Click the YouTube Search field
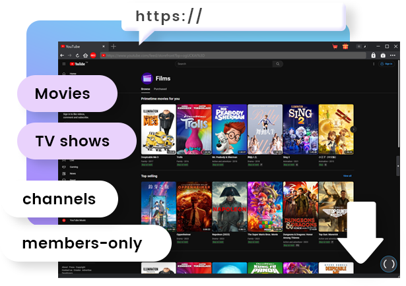This screenshot has width=406, height=286. 224,64
